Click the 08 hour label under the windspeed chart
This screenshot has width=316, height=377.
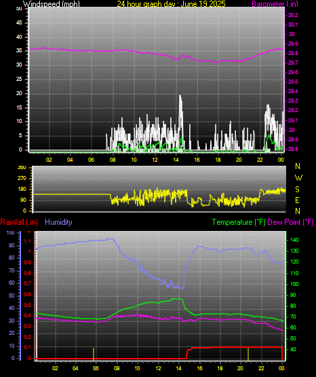pos(113,160)
